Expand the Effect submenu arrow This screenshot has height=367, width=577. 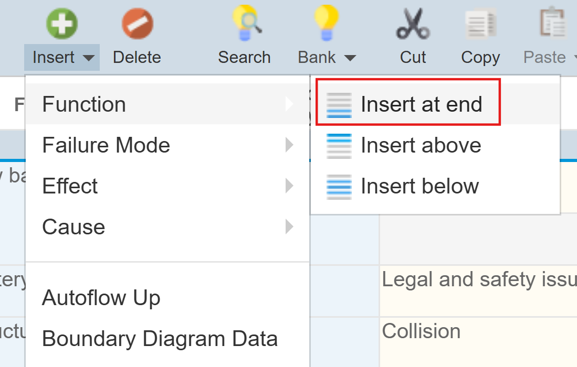click(289, 186)
